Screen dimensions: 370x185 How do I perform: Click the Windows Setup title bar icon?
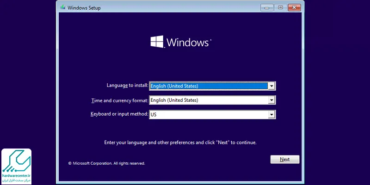(63, 7)
